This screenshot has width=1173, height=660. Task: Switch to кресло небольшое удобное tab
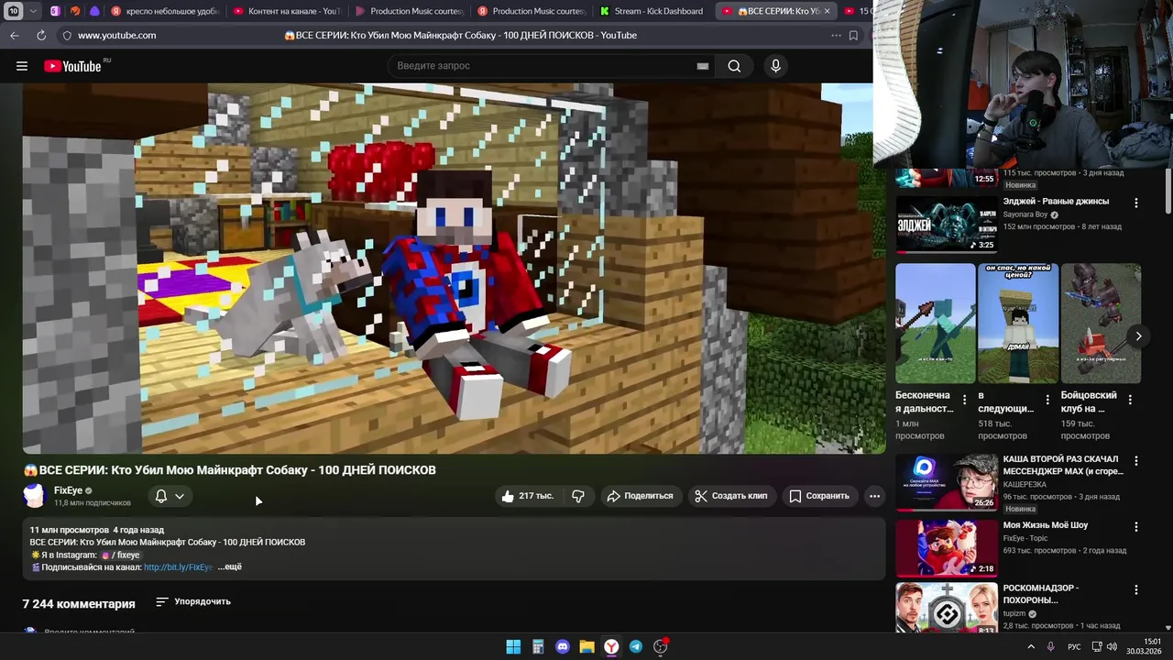(x=164, y=11)
